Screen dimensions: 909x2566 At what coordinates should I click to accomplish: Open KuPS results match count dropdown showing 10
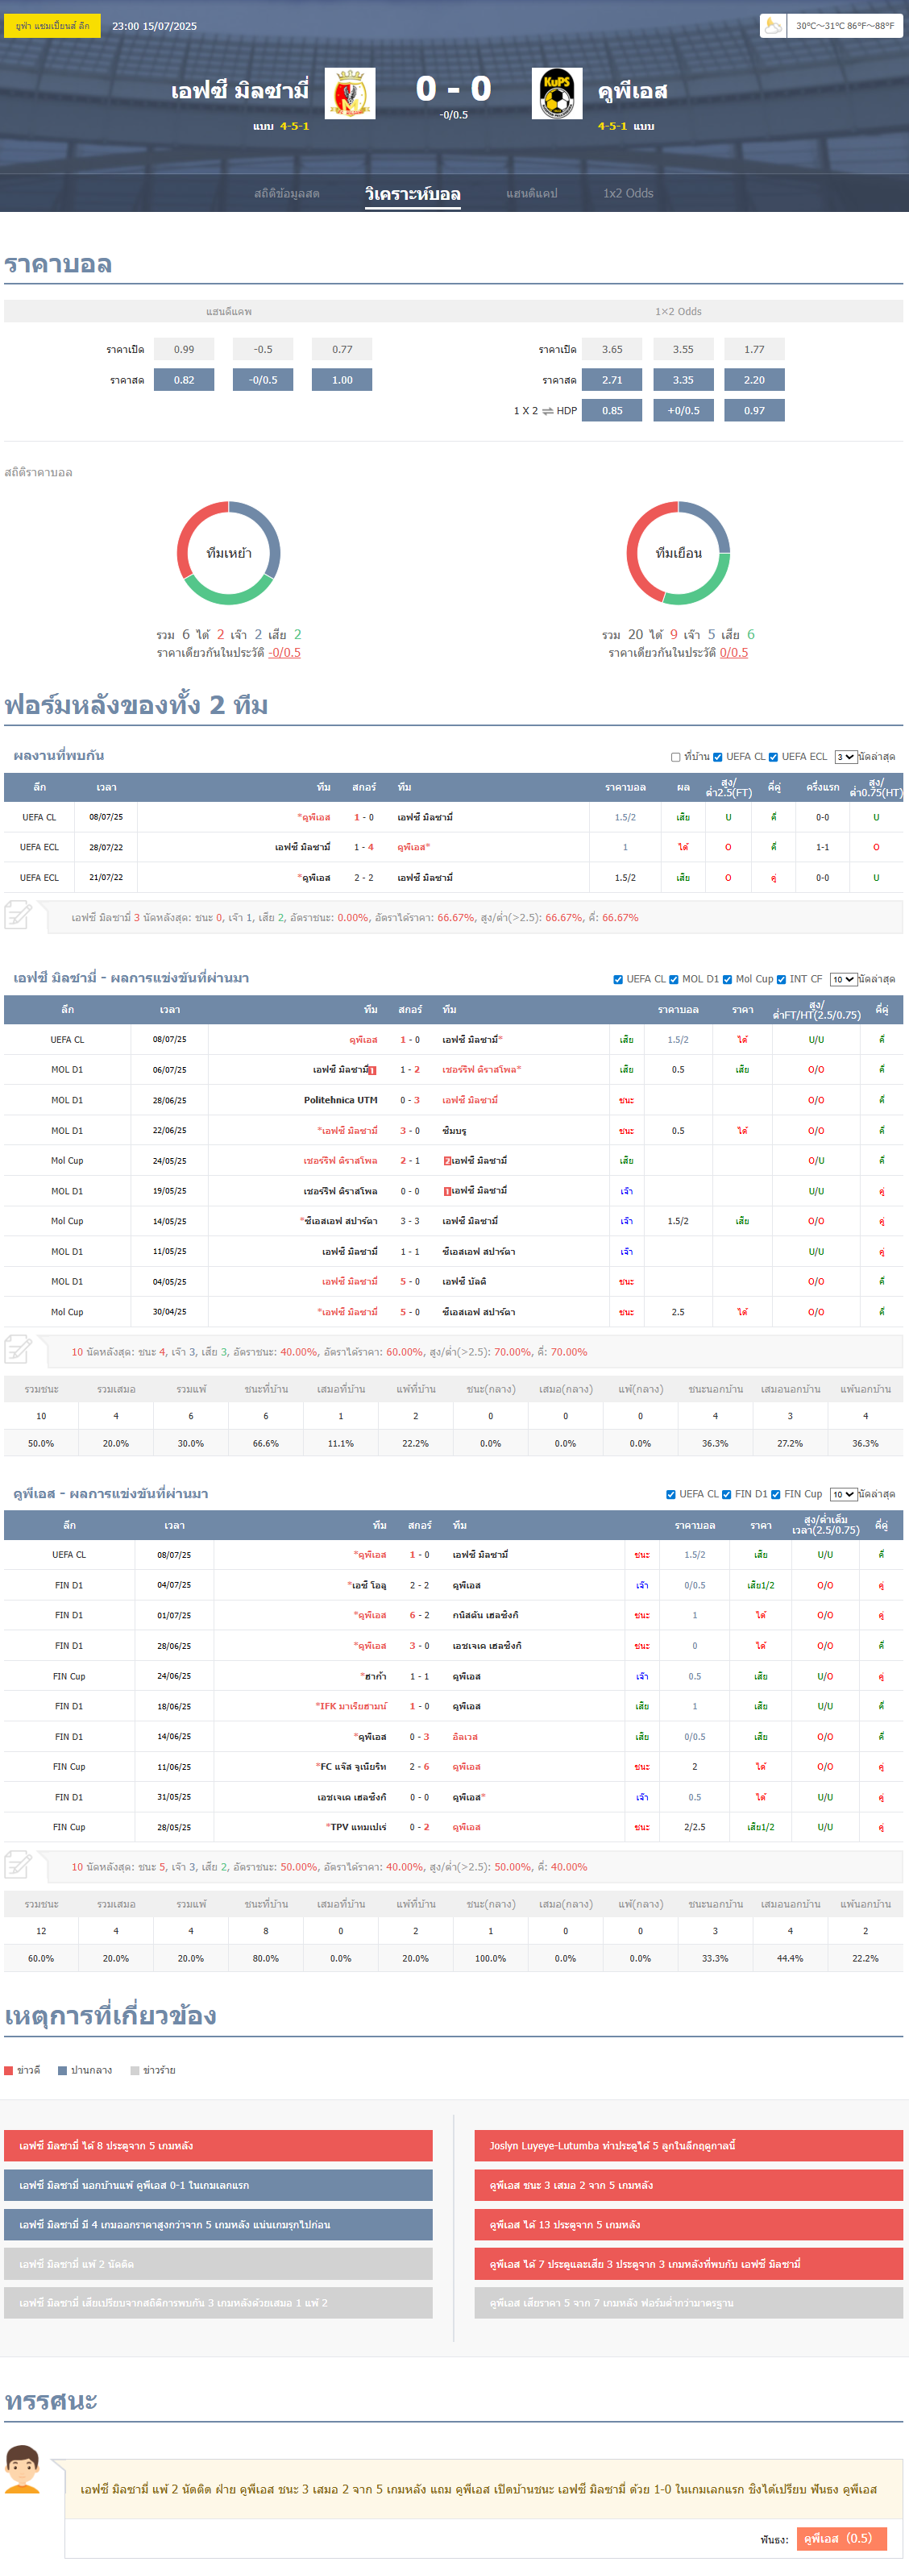pyautogui.click(x=843, y=1494)
